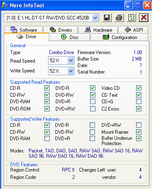Click the 2 MB buffer size value
Image resolution: width=152 pixels, height=189 pixels.
[137, 59]
